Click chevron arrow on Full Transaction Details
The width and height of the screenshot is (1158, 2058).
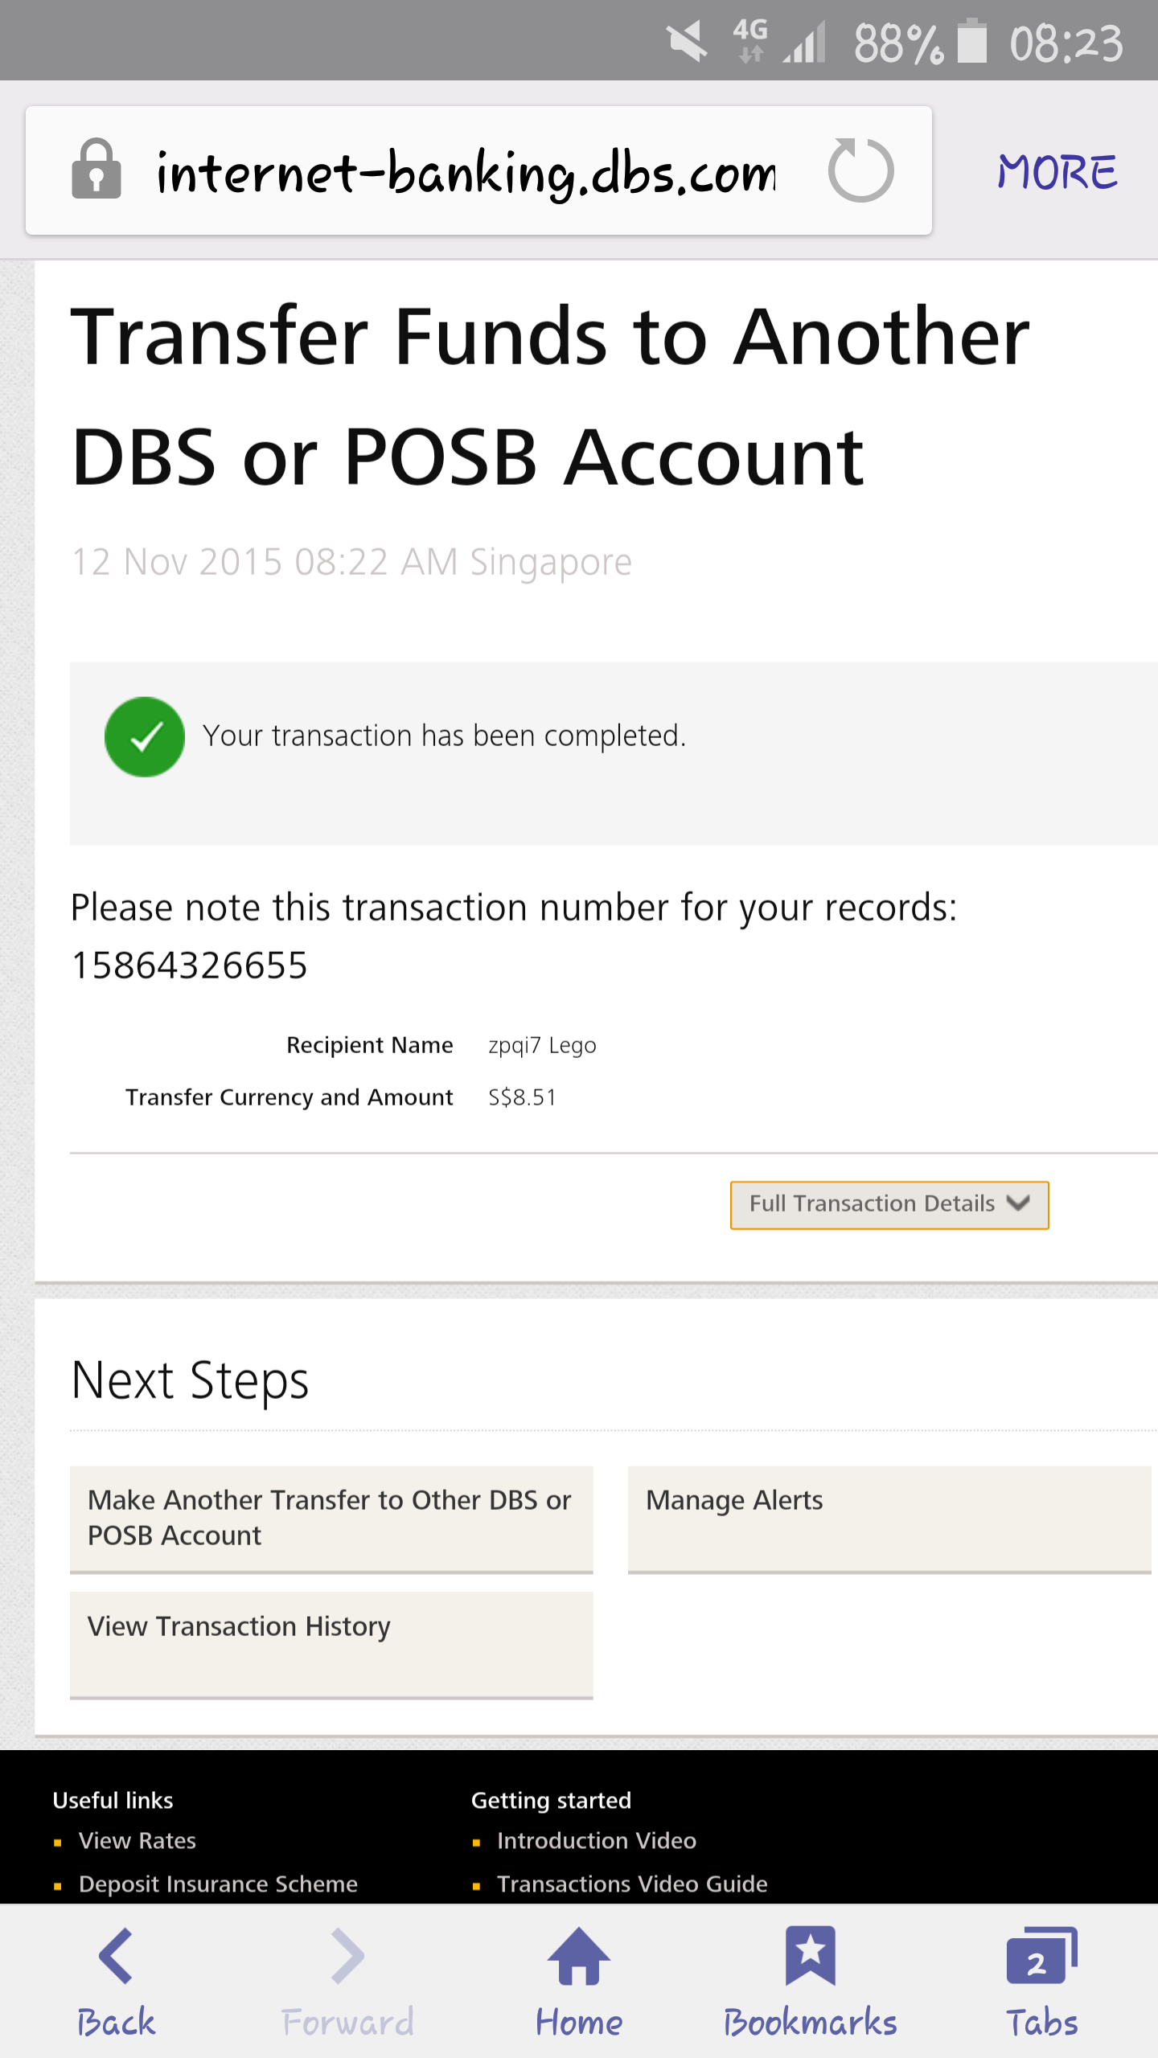tap(1018, 1203)
